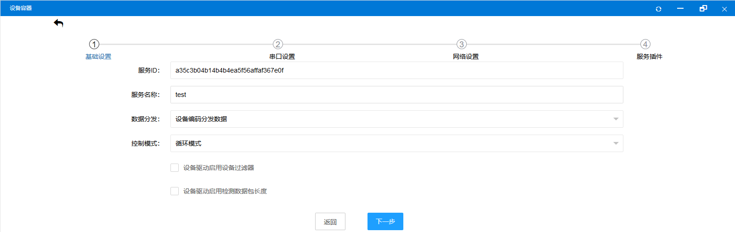This screenshot has width=735, height=232.
Task: Click the step 1 circle indicator
Action: pyautogui.click(x=94, y=44)
